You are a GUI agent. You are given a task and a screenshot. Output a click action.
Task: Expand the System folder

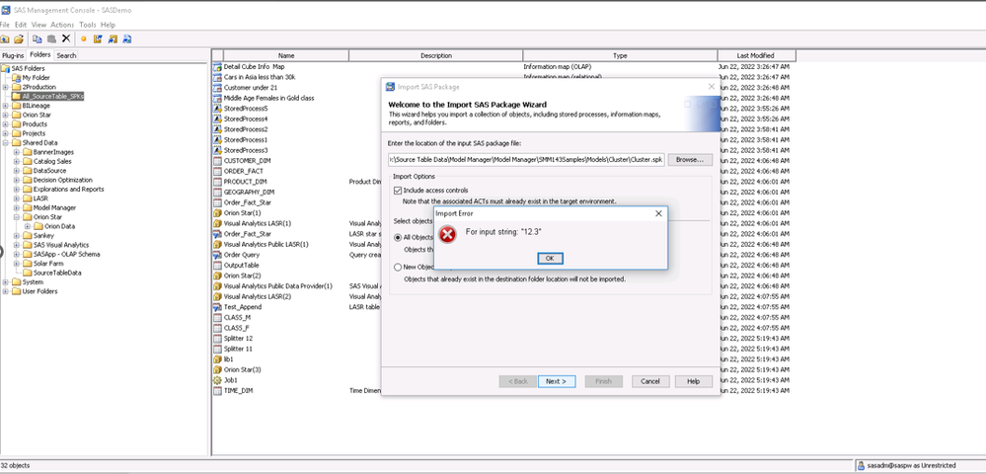pos(5,282)
